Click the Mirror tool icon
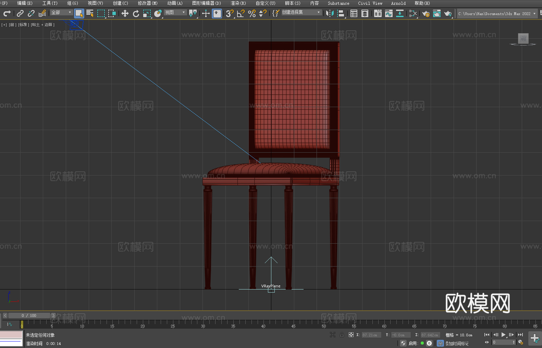Image resolution: width=542 pixels, height=348 pixels. coord(330,13)
